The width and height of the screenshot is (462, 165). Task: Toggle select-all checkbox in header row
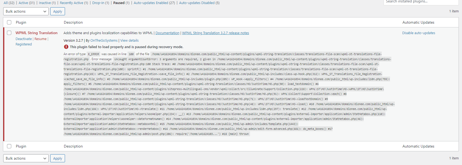pos(9,22)
